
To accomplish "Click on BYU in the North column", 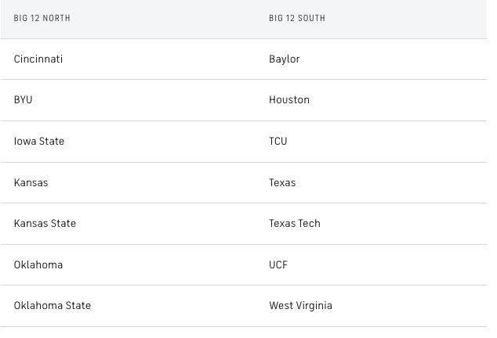I will pos(24,100).
